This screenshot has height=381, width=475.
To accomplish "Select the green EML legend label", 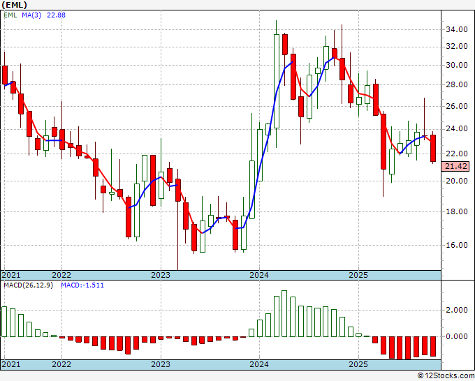I will pos(10,15).
